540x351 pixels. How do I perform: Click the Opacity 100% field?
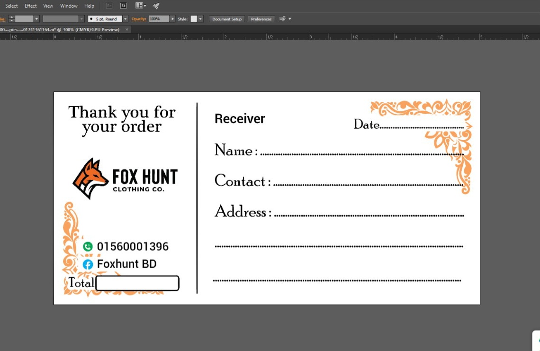click(159, 19)
